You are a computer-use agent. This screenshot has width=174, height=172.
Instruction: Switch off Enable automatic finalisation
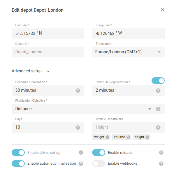point(18,164)
